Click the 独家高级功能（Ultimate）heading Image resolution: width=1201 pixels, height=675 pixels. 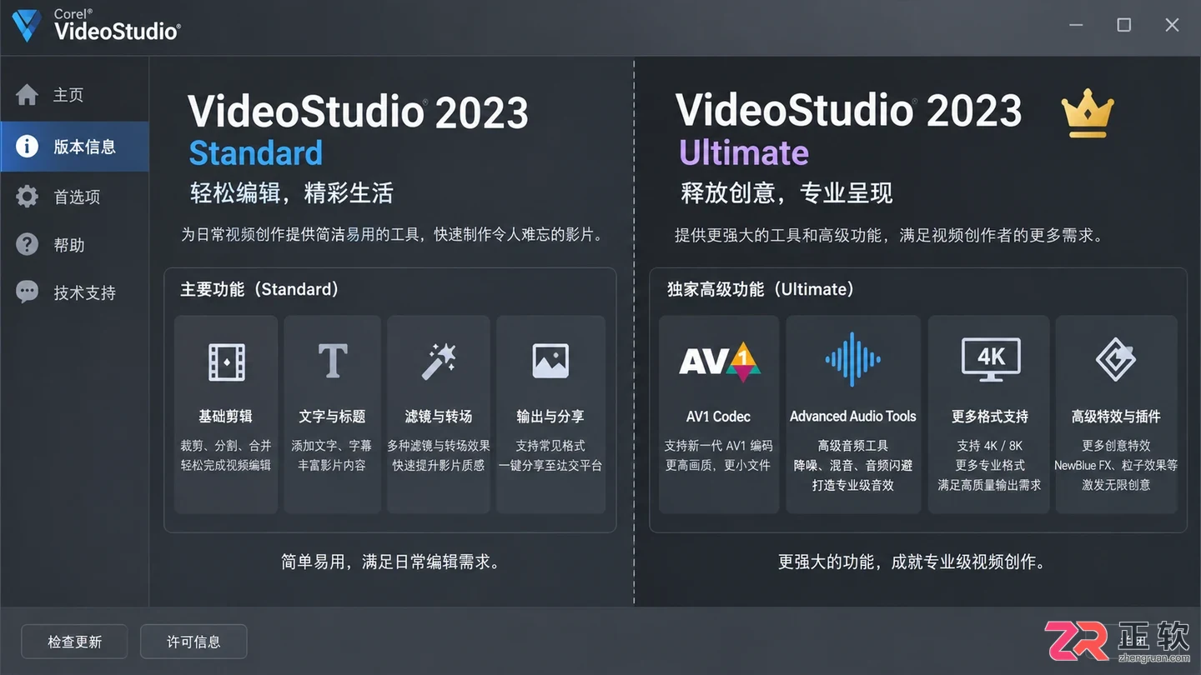coord(761,289)
